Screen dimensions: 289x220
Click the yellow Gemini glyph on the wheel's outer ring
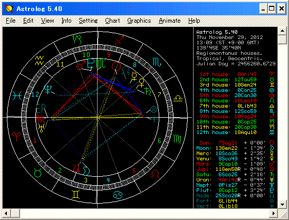tap(76, 194)
